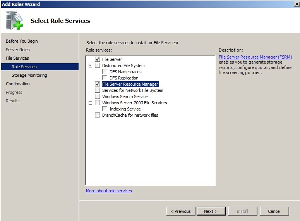300x221 pixels.
Task: Jump to the Confirmation step
Action: click(x=18, y=84)
